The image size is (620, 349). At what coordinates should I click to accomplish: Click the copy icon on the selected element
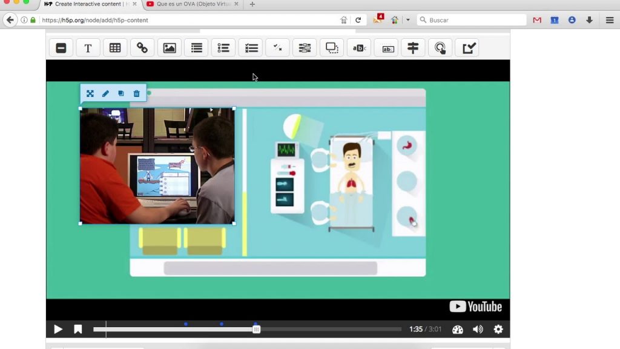[x=121, y=94]
